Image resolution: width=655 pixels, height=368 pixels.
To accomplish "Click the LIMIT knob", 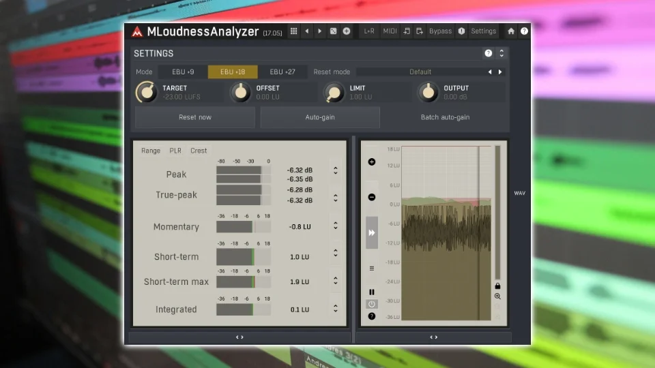I will pos(334,92).
